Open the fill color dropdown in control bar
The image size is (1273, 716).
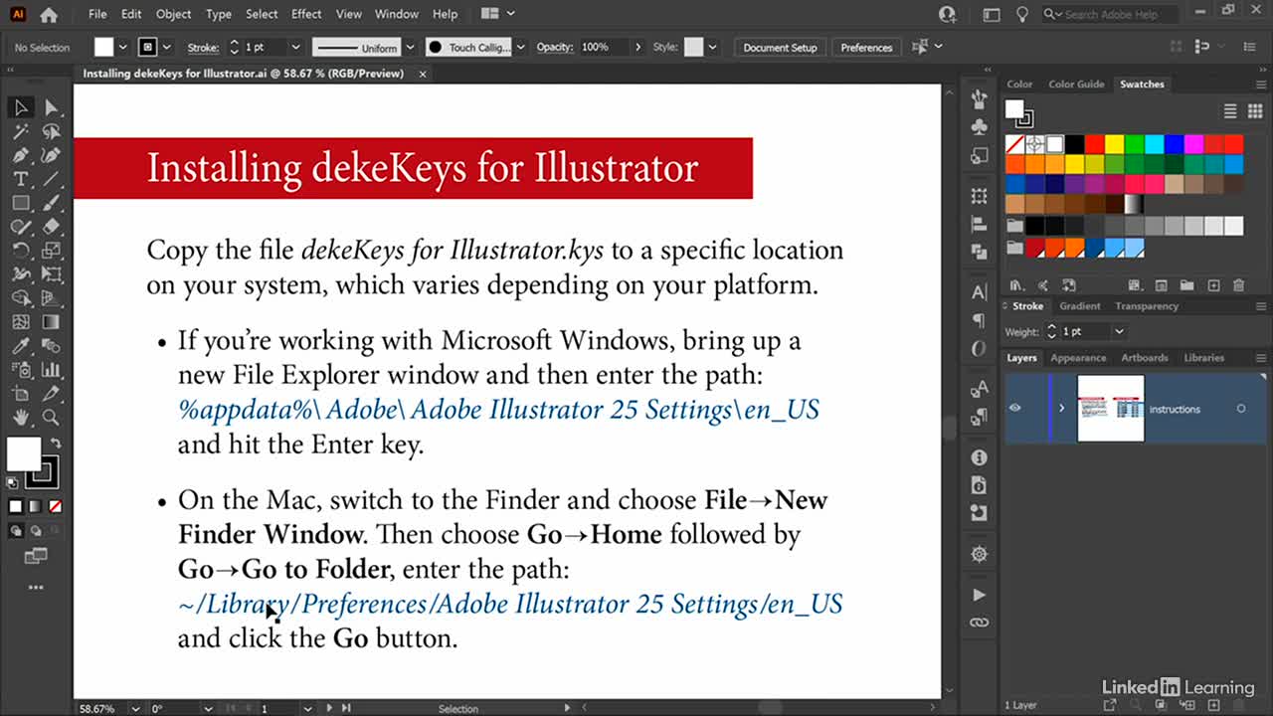[122, 47]
